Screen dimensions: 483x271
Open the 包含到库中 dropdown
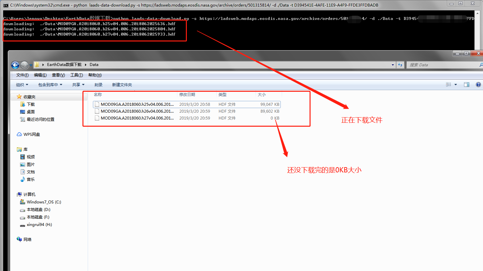(50, 84)
